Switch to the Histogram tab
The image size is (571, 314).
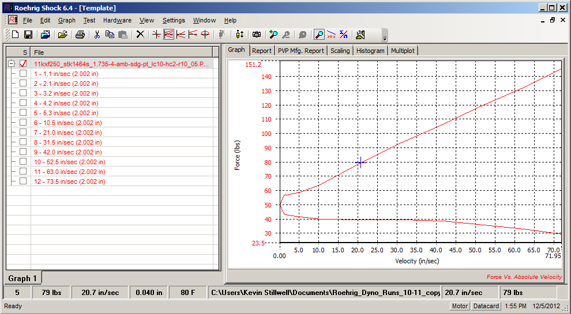click(370, 51)
